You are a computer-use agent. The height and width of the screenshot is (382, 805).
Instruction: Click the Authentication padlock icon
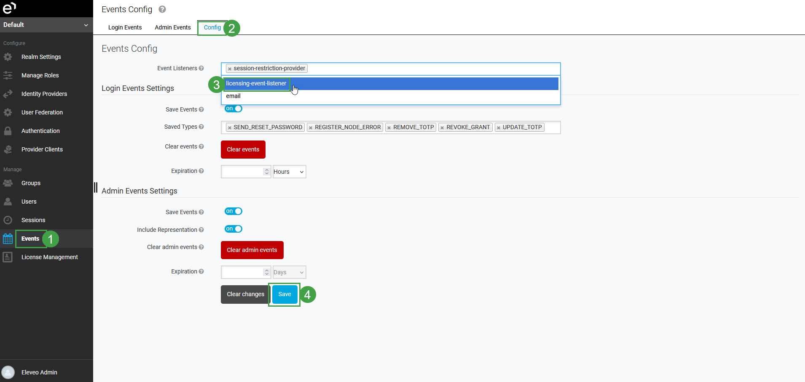pos(8,131)
